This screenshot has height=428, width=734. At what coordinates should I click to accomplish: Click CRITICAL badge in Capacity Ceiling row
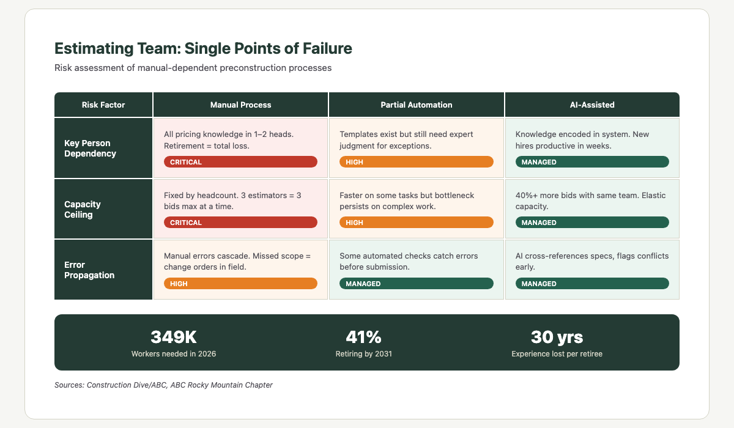[240, 223]
